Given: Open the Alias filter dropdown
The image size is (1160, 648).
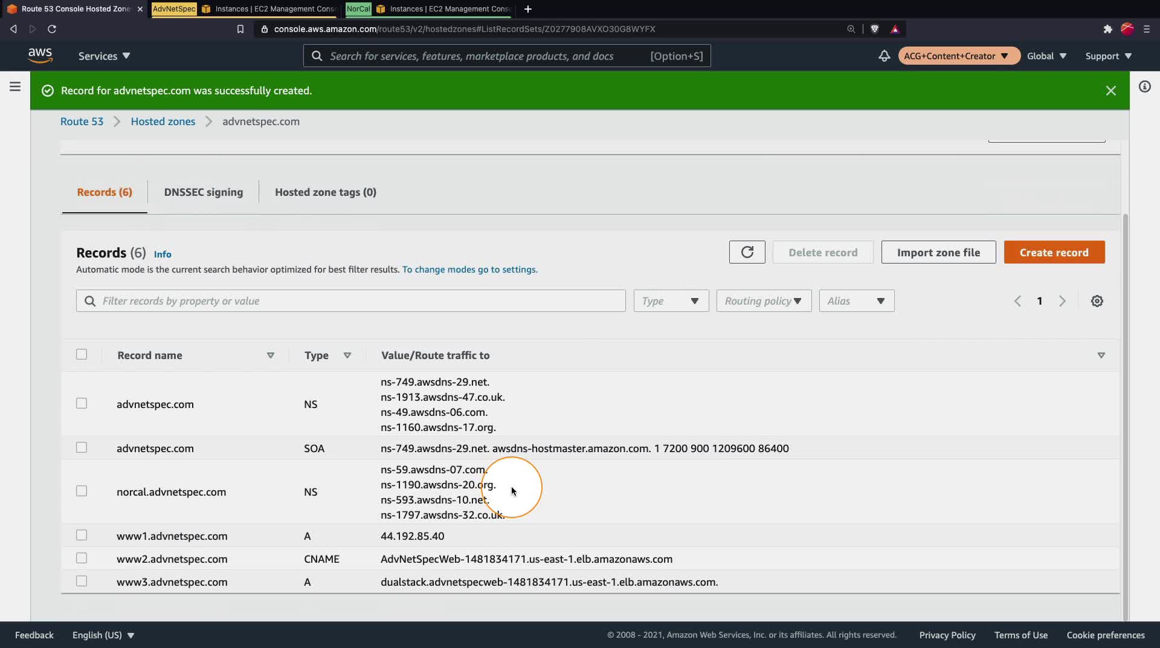Looking at the screenshot, I should click(856, 301).
